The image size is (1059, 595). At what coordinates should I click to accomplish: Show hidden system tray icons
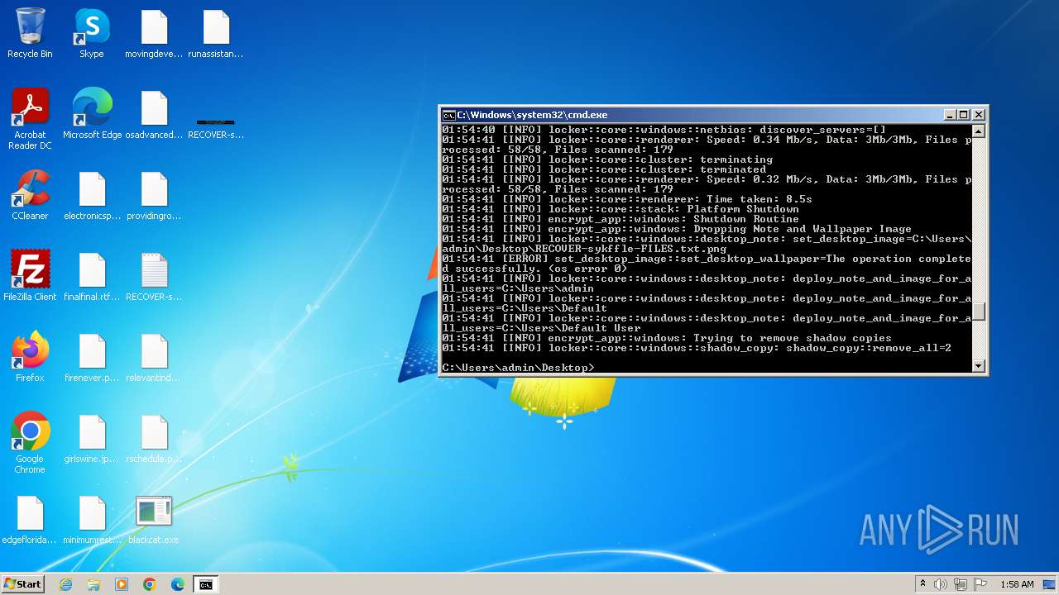(922, 584)
